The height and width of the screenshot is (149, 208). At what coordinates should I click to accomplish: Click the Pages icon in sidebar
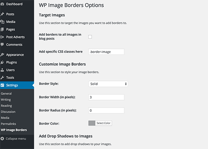(2, 29)
